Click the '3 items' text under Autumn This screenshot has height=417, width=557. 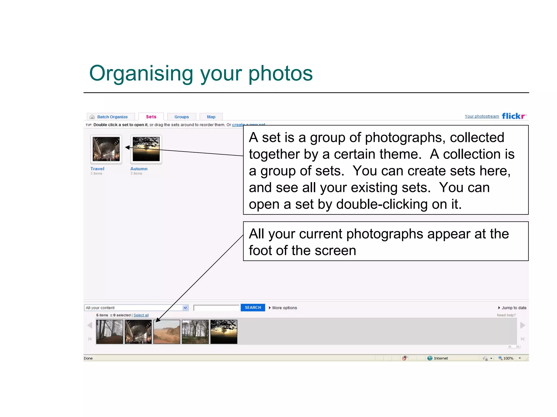136,173
